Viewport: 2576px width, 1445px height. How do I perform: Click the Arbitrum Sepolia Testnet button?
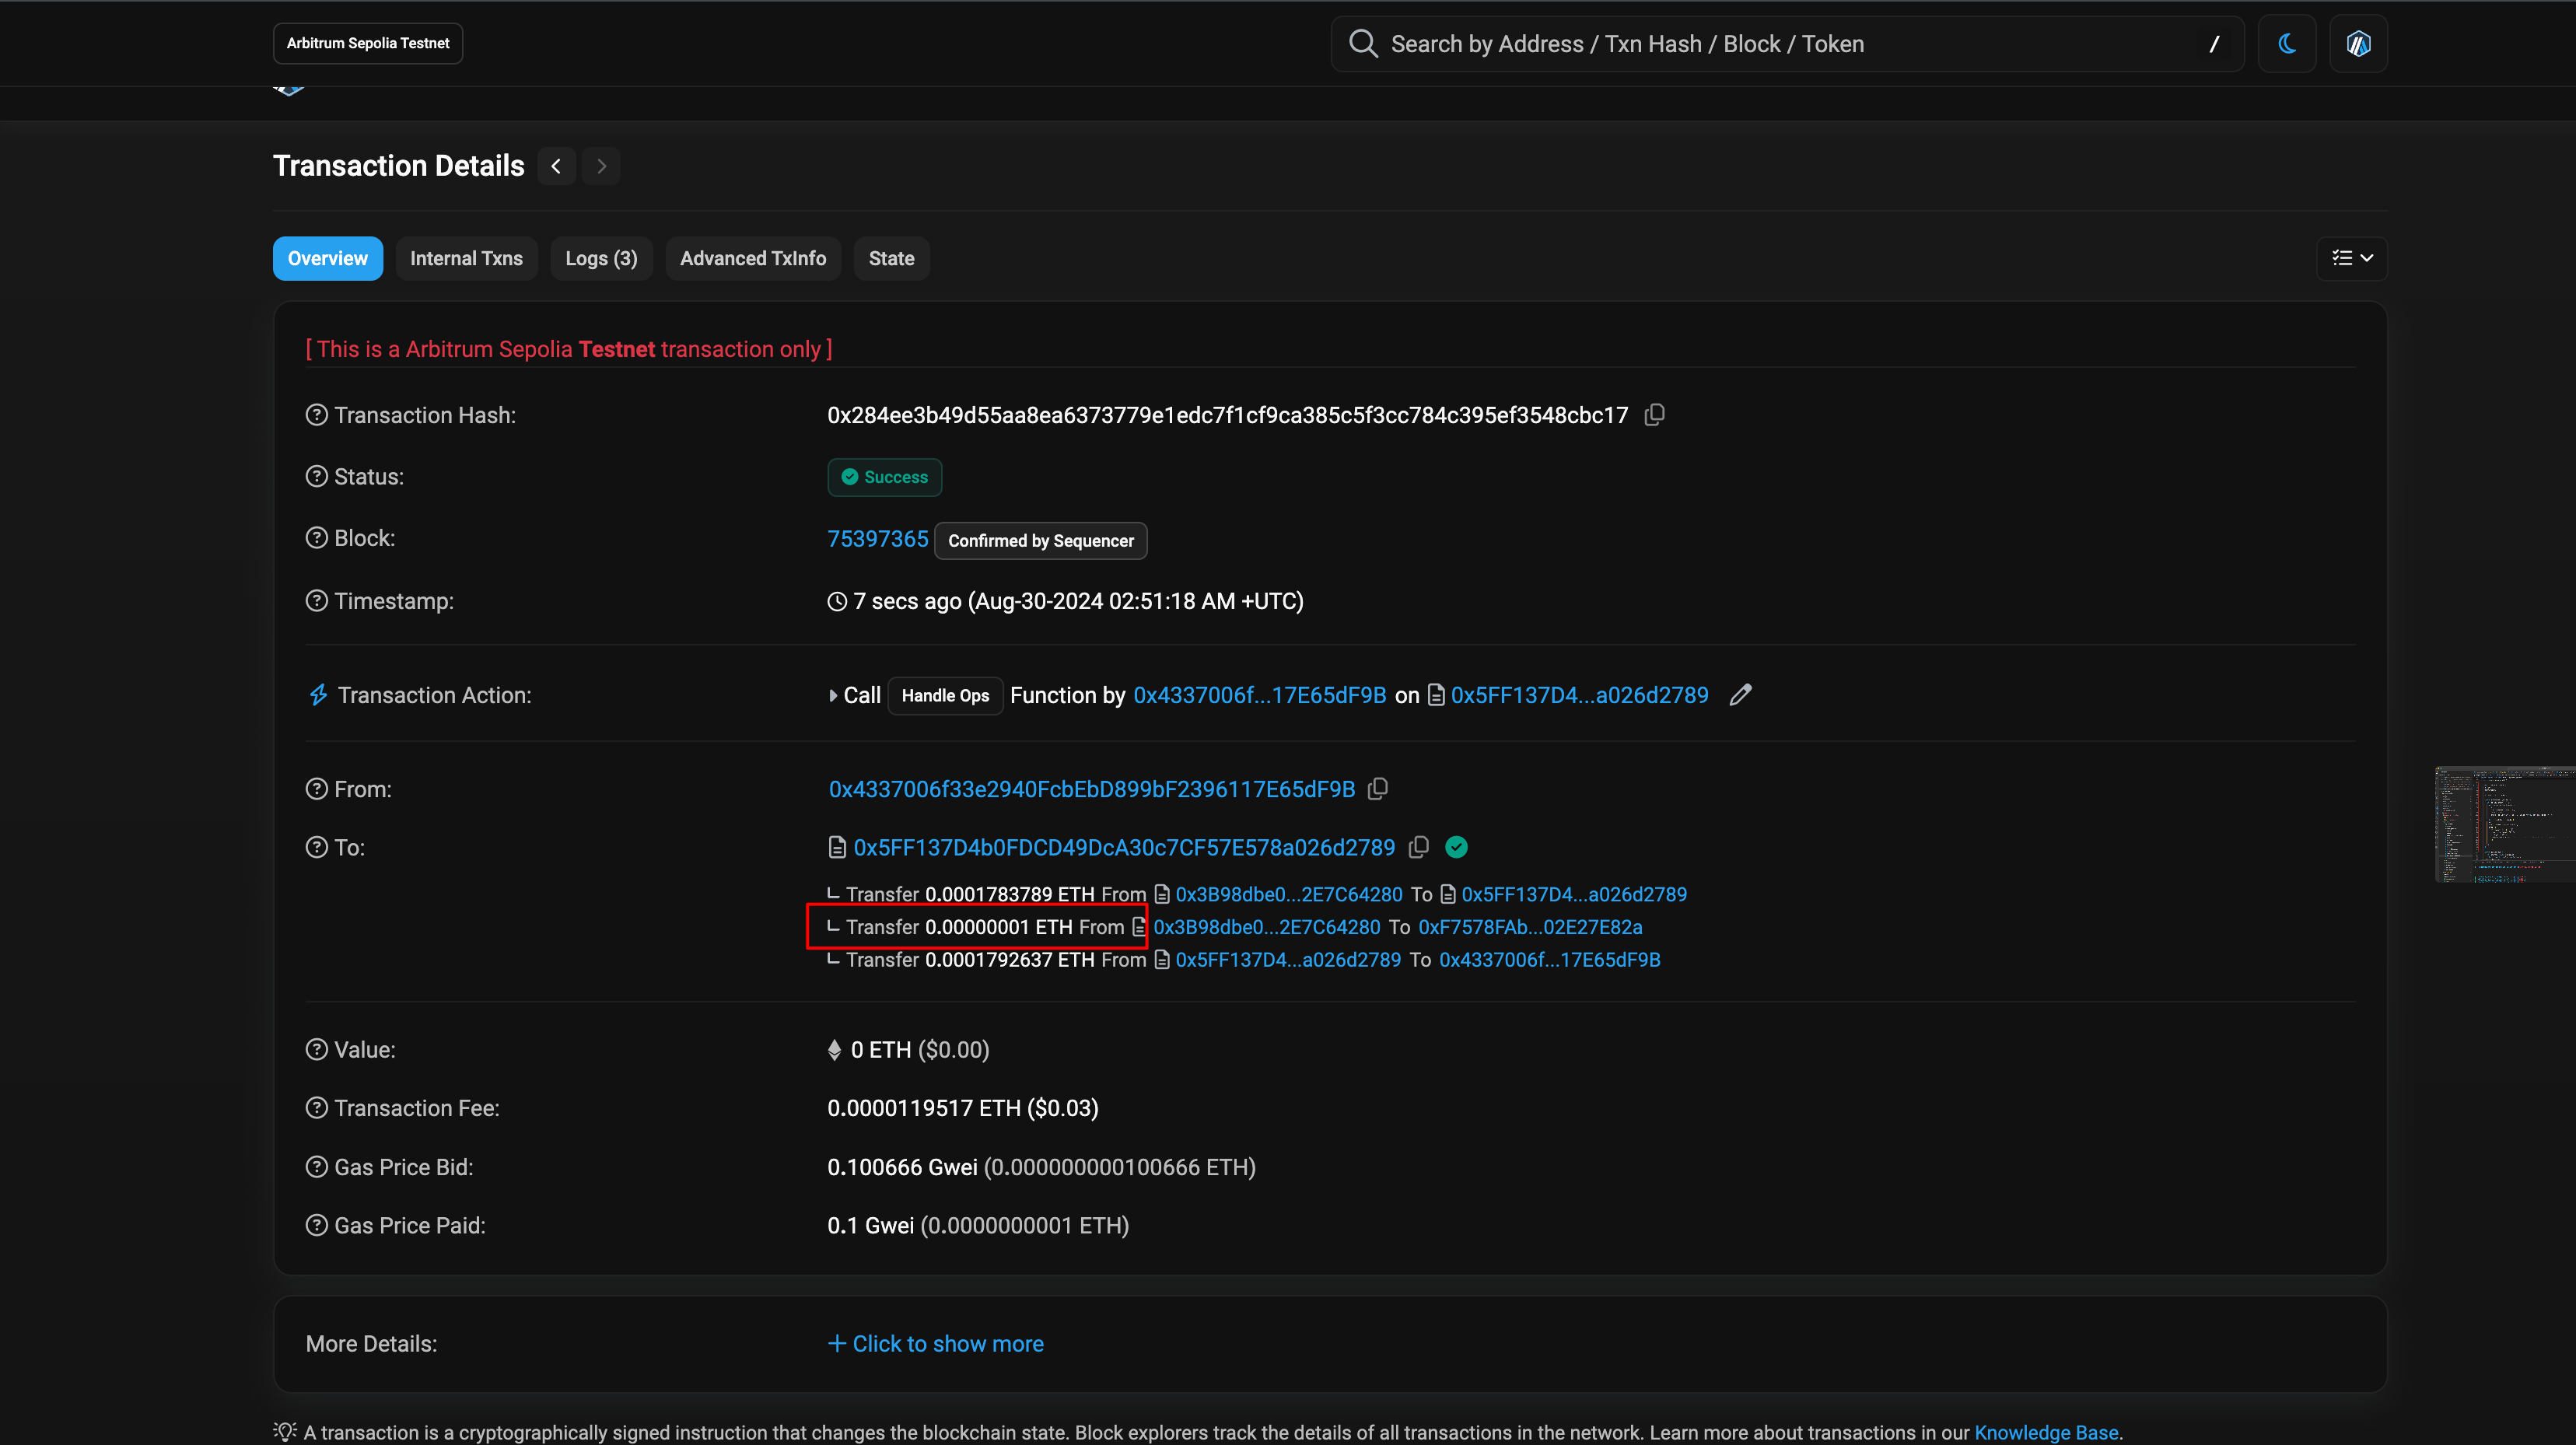(368, 43)
